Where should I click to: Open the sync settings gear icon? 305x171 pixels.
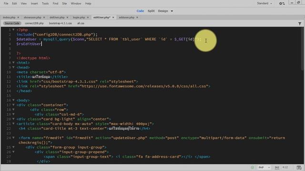point(282,3)
